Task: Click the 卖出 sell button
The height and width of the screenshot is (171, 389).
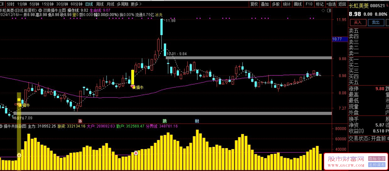Action: pyautogui.click(x=376, y=22)
